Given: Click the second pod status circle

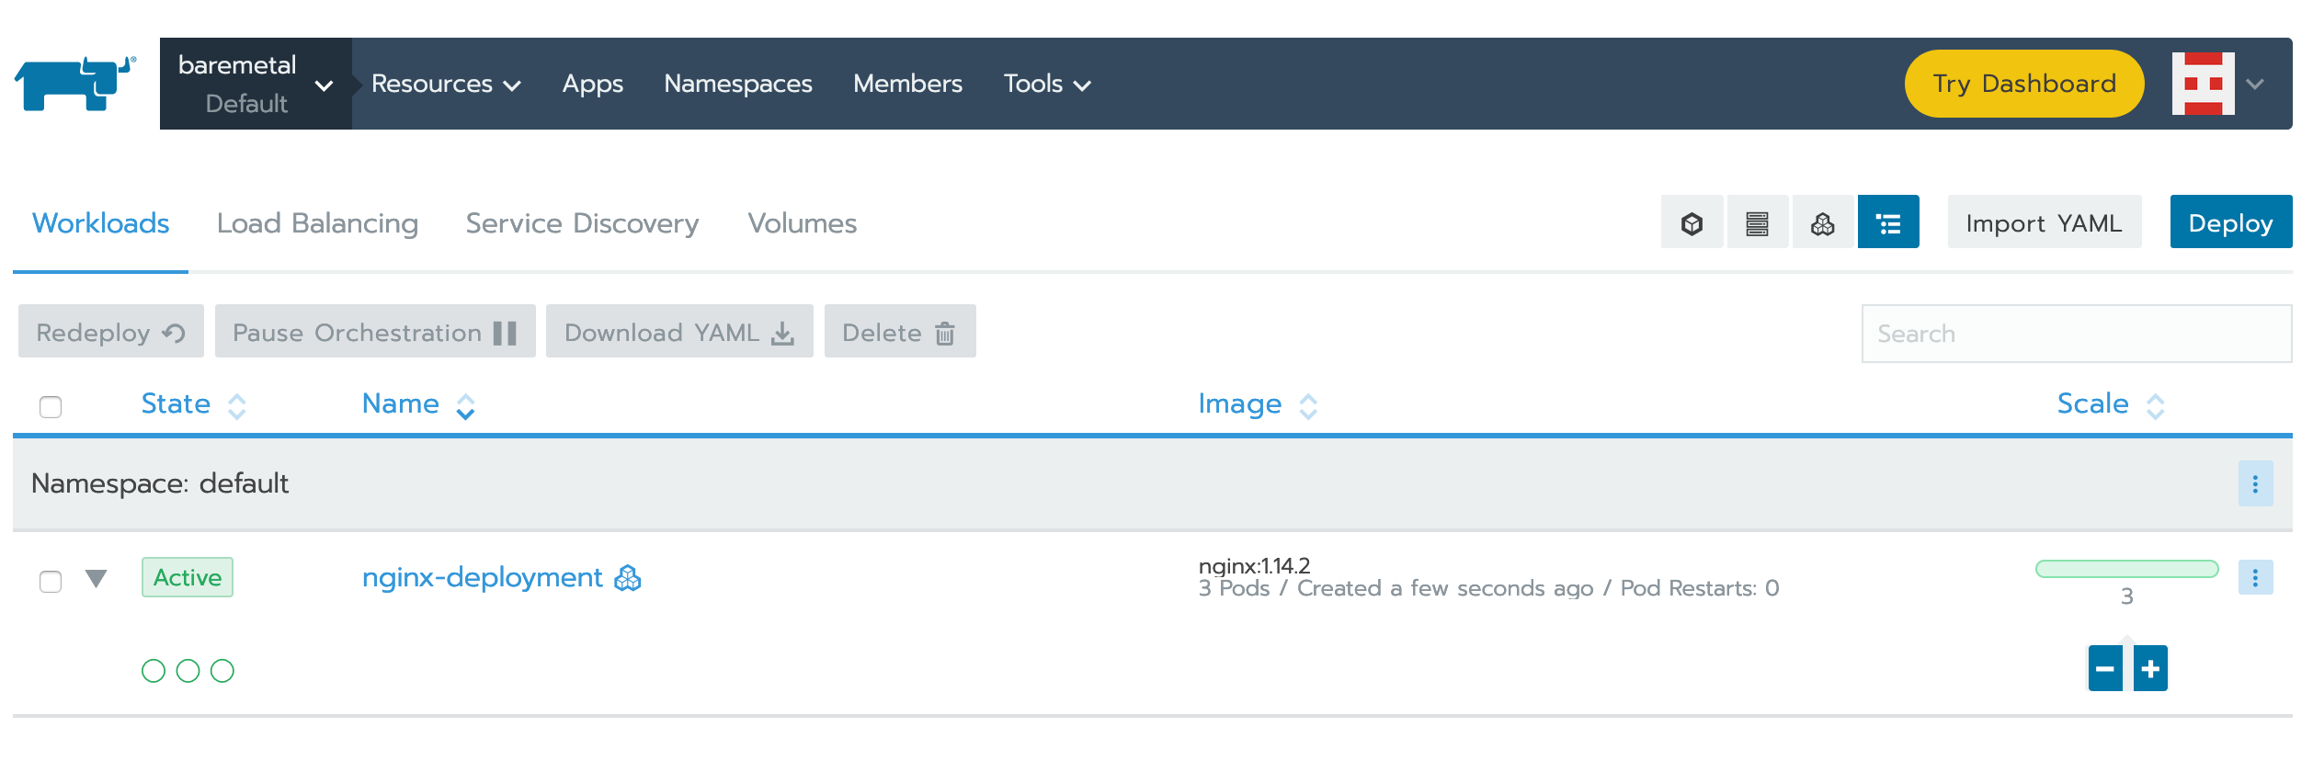Looking at the screenshot, I should coord(188,671).
